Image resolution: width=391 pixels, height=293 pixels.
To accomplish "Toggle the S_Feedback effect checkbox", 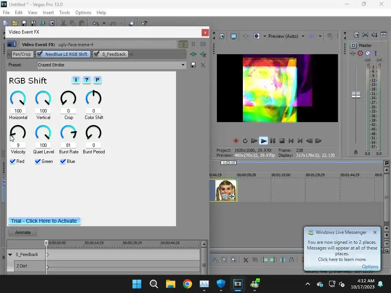I will point(96,54).
